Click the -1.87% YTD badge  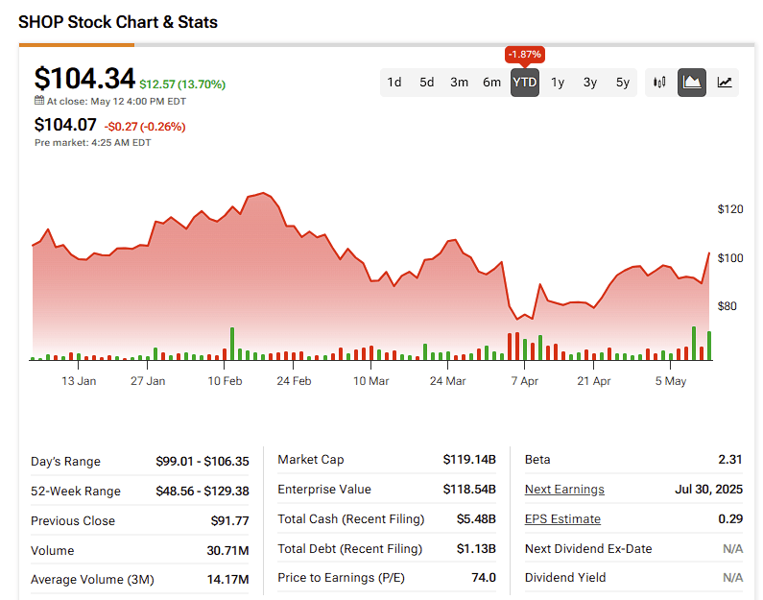tap(525, 54)
